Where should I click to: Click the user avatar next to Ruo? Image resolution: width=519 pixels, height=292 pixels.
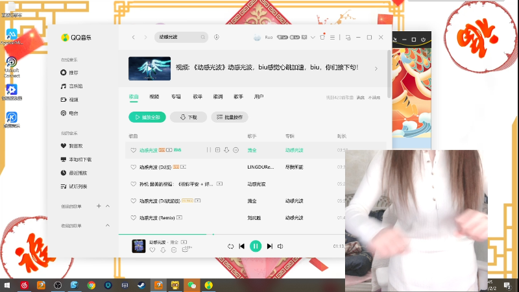click(x=257, y=38)
